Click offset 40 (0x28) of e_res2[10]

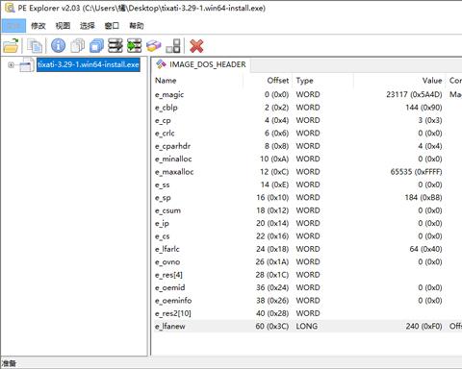pos(272,313)
